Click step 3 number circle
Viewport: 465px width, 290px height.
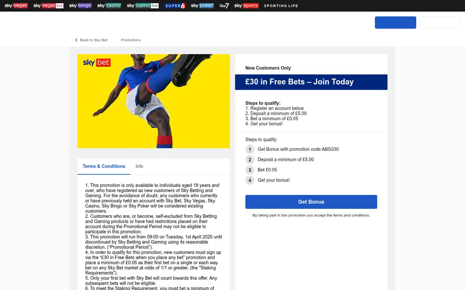pyautogui.click(x=250, y=170)
